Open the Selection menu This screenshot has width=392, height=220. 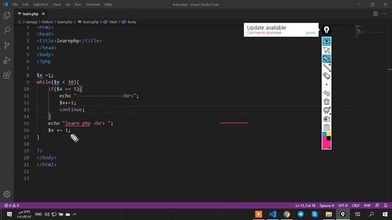(41, 4)
